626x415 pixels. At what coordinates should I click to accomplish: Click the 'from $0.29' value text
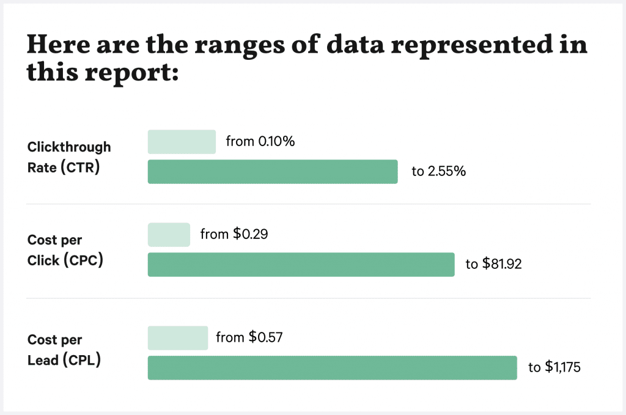234,235
